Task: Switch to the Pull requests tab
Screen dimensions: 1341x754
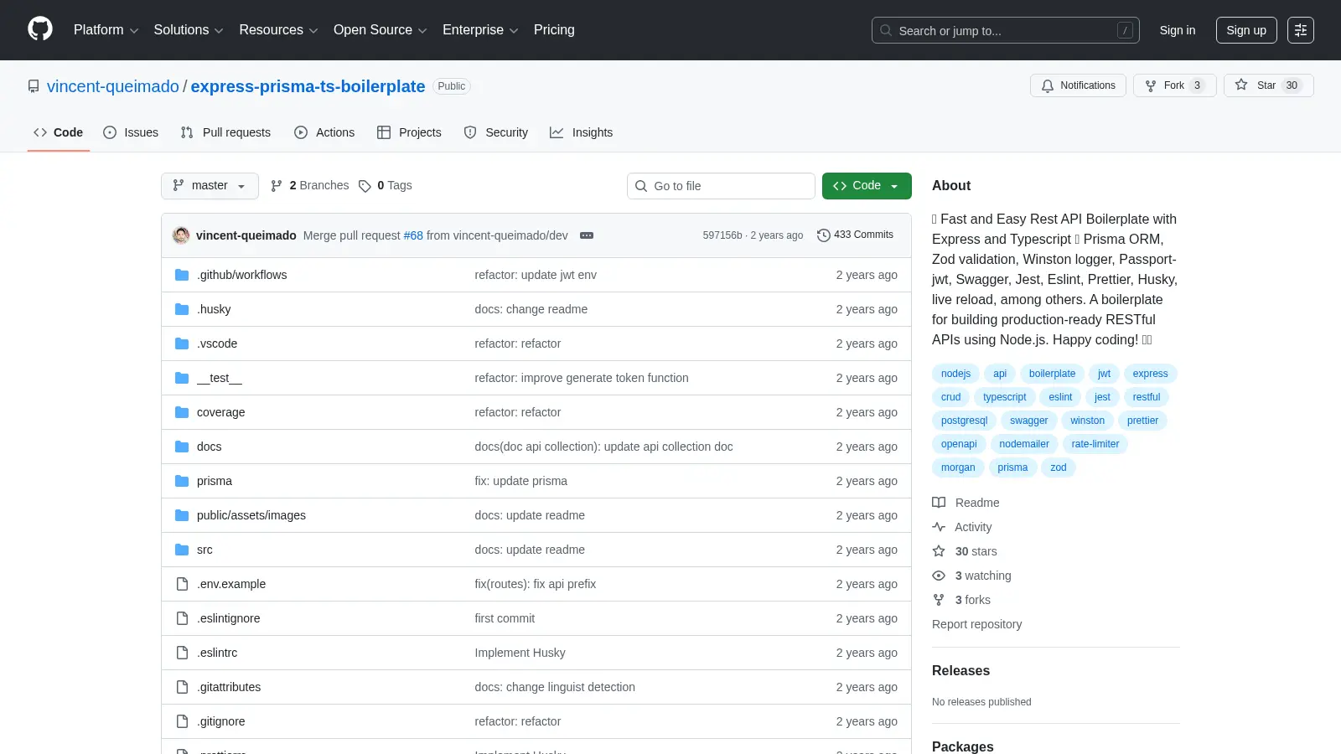Action: coord(225,132)
